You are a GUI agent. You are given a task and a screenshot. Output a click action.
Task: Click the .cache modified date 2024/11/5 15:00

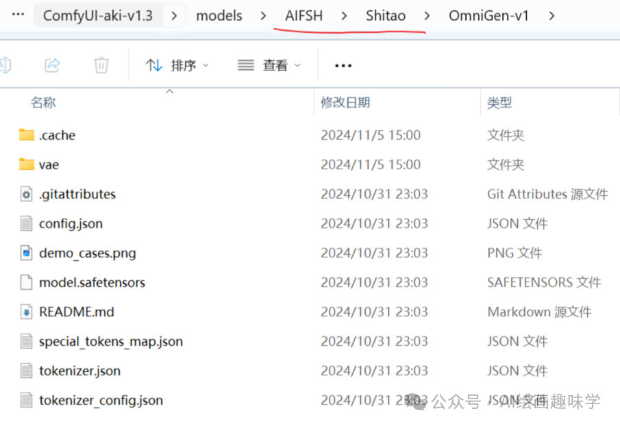(x=371, y=135)
